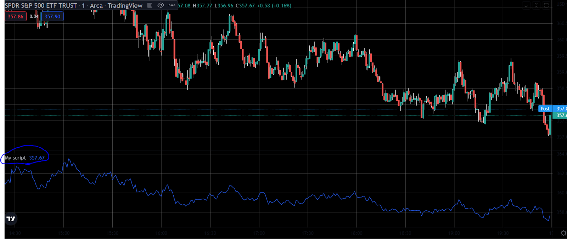This screenshot has height=239, width=567.
Task: Click the change value +0.58 (+0.16%)
Action: click(x=274, y=6)
